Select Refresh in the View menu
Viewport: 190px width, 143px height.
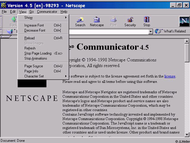(x=43, y=48)
